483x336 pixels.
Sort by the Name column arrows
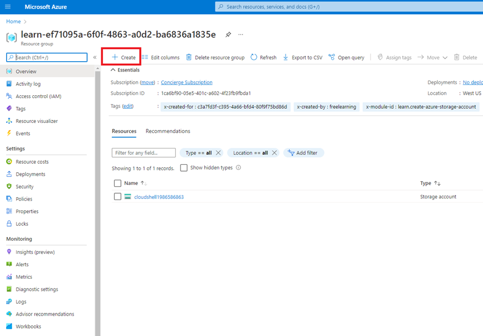pyautogui.click(x=144, y=183)
